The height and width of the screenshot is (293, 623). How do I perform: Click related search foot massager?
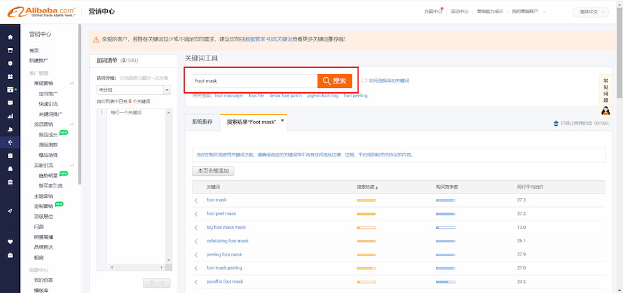click(229, 96)
